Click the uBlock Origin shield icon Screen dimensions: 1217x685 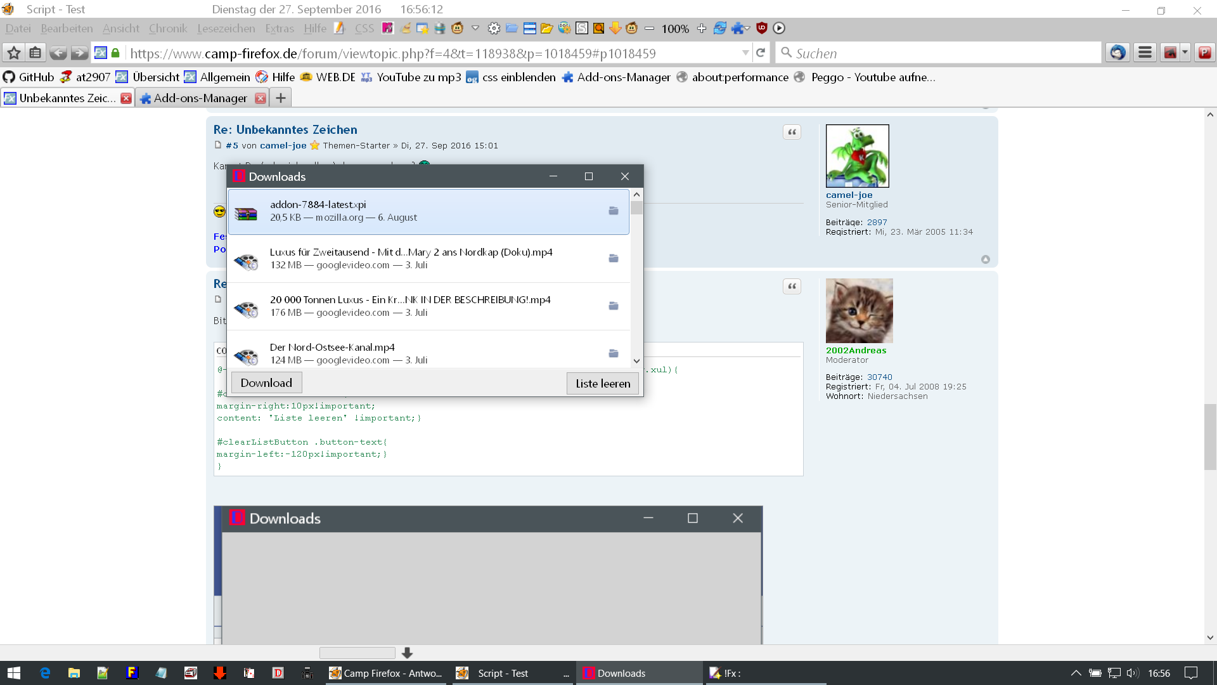761,28
